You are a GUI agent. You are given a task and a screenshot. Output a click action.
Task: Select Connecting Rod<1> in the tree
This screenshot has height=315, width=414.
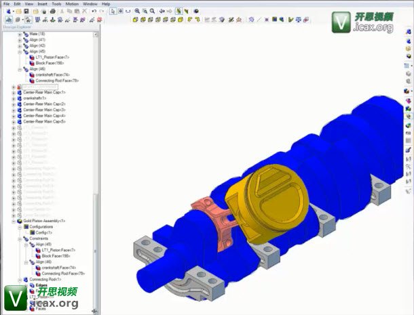(45, 279)
